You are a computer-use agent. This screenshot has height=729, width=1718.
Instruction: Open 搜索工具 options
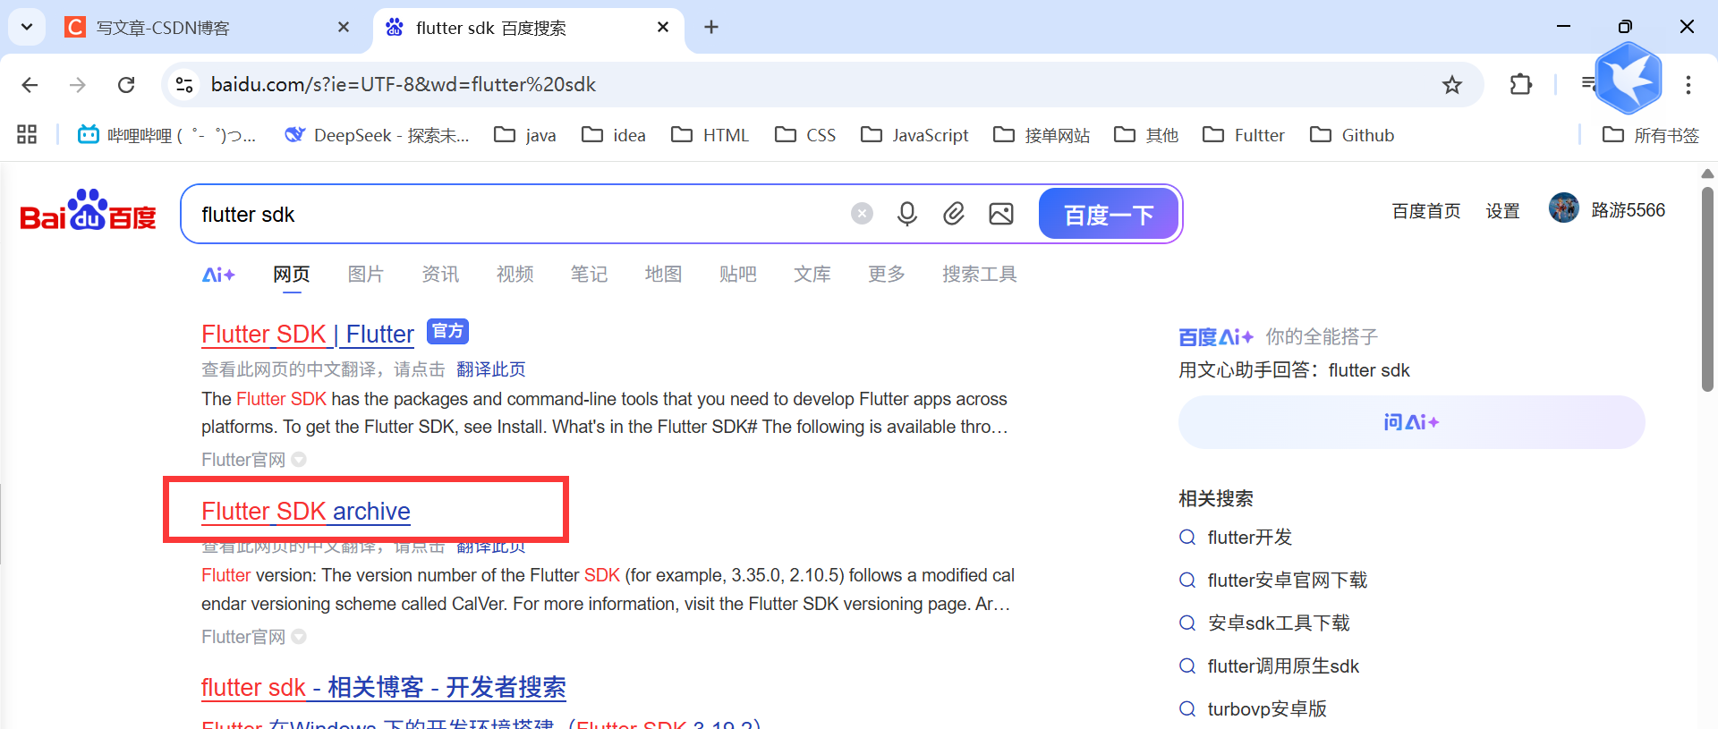pyautogui.click(x=979, y=275)
